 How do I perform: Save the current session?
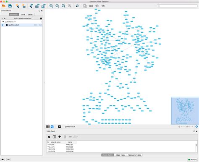coord(10,6)
